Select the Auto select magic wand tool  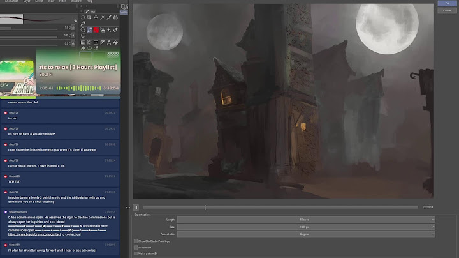tap(103, 18)
